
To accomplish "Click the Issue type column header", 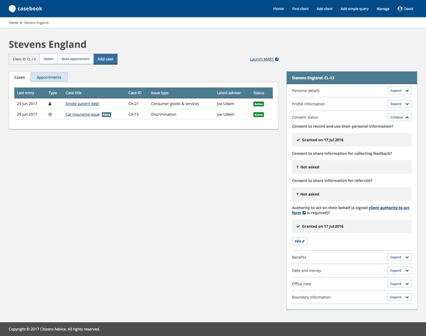I will [x=160, y=93].
